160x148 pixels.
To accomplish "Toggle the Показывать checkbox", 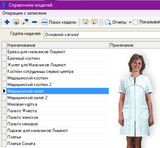I will pos(135,22).
